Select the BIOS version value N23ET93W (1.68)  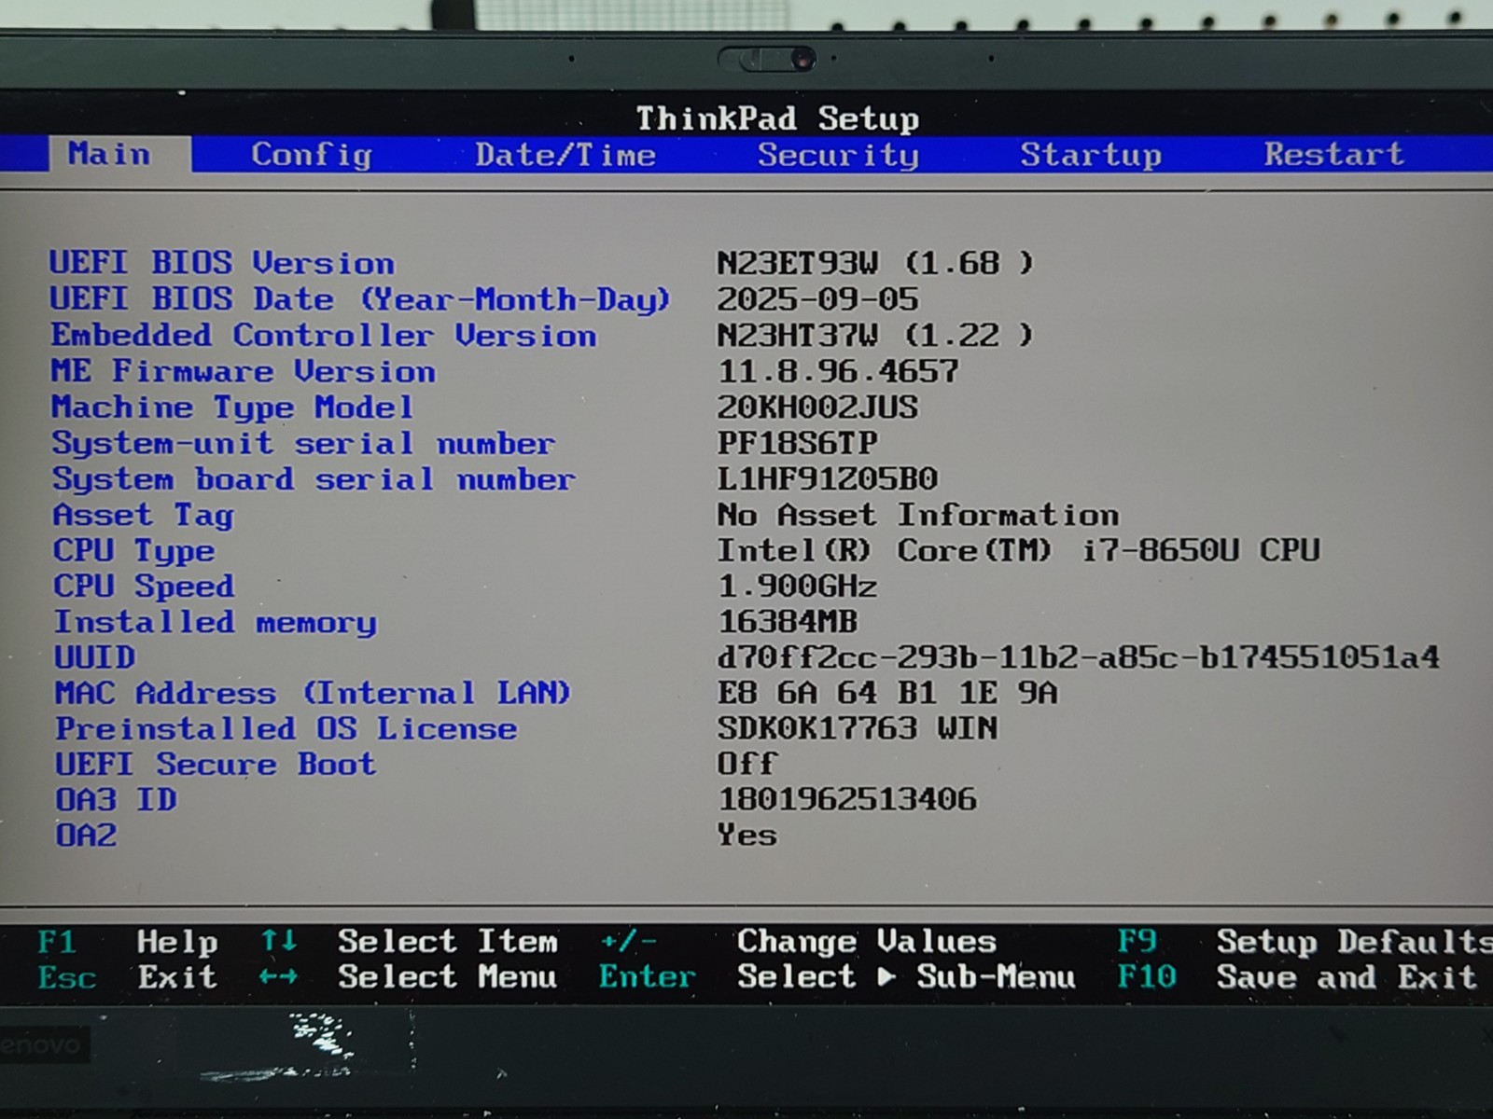(875, 263)
